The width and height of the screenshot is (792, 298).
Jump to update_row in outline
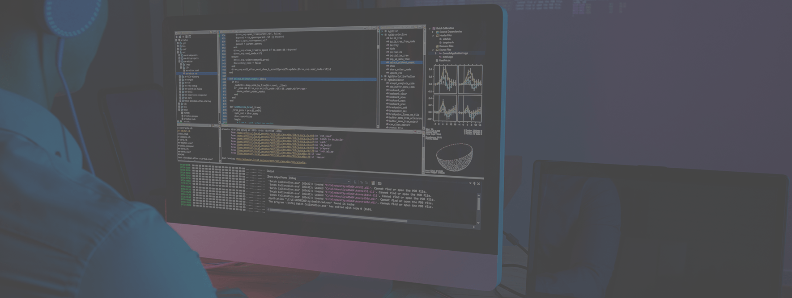tap(396, 73)
